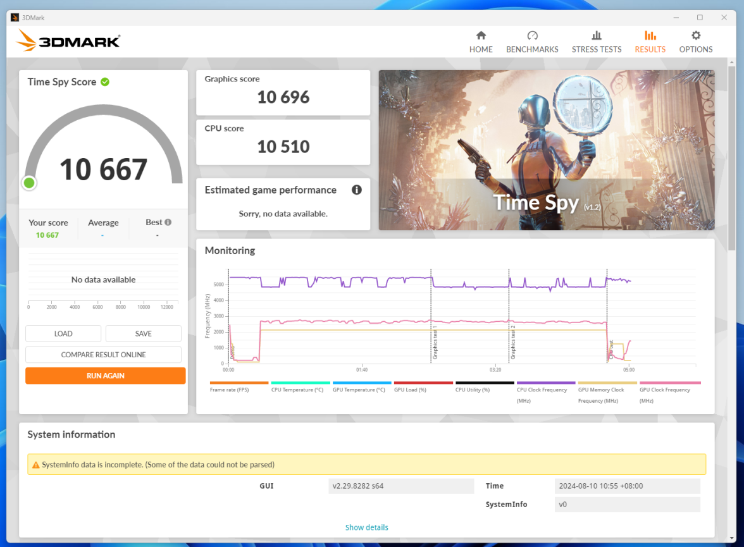Click System information heading
Screen dimensions: 744x547
coord(71,434)
